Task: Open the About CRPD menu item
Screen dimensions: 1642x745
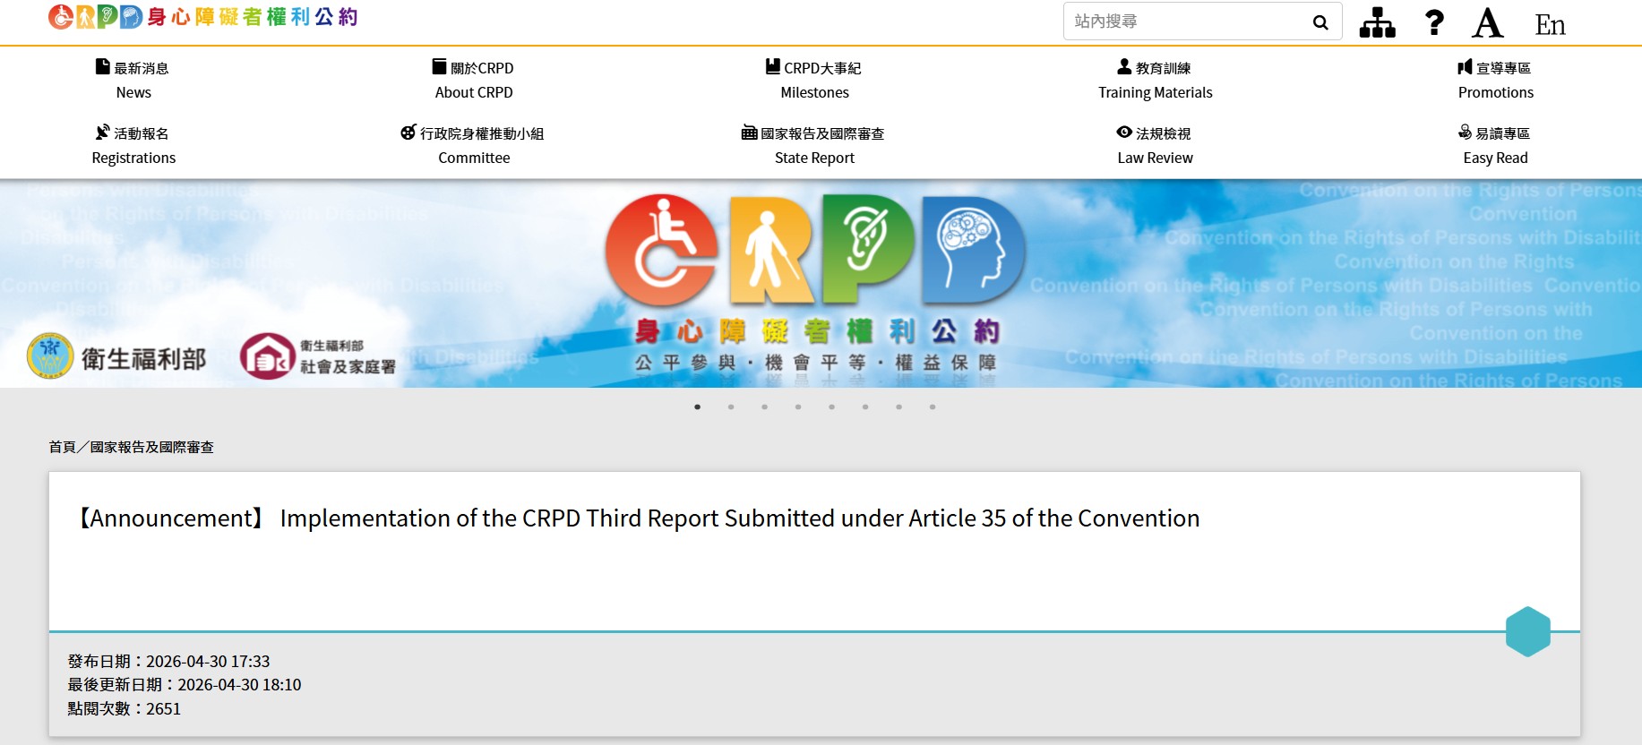Action: [474, 80]
